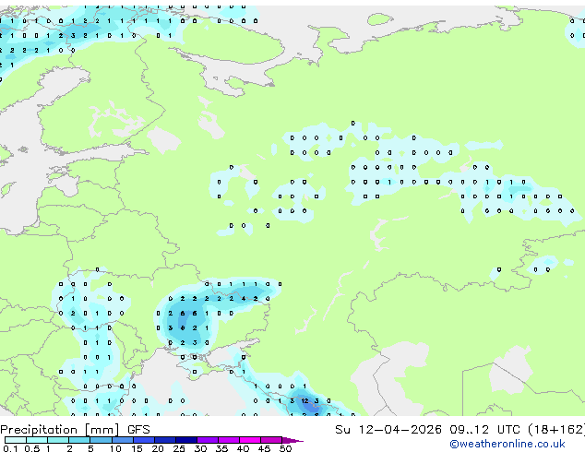Click the '4' precipitation value on the map
The width and height of the screenshot is (585, 452).
coord(244,299)
